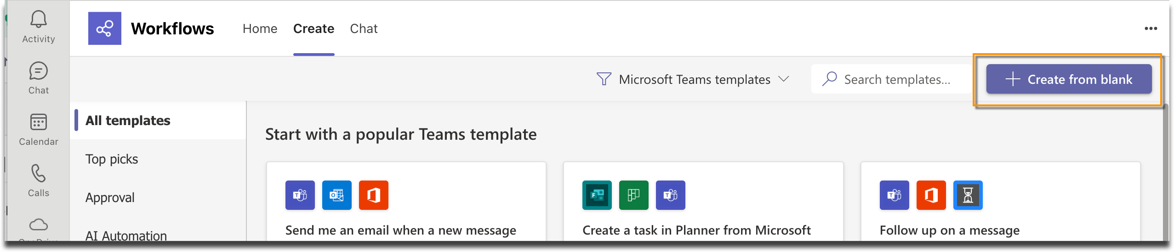Image resolution: width=1174 pixels, height=252 pixels.
Task: Click the Create from blank button
Action: coord(1069,79)
